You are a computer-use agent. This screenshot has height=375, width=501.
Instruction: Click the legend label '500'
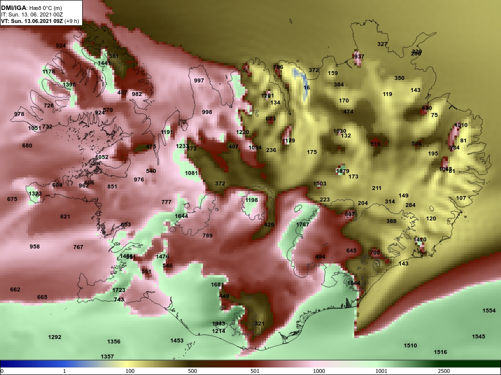tap(192, 371)
